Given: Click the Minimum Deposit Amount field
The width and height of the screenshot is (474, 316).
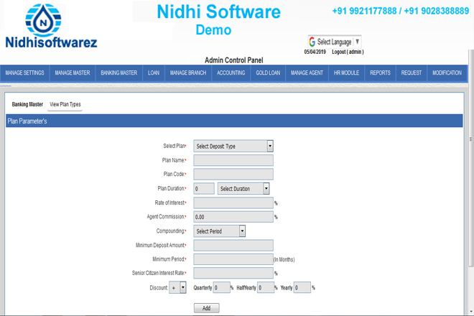Looking at the screenshot, I should click(233, 245).
